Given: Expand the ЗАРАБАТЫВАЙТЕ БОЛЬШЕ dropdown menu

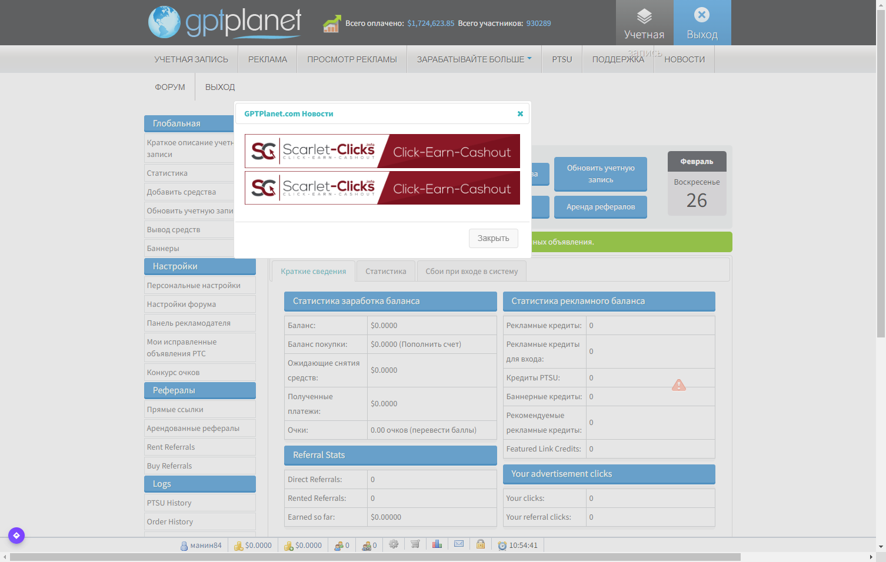Looking at the screenshot, I should [x=474, y=59].
